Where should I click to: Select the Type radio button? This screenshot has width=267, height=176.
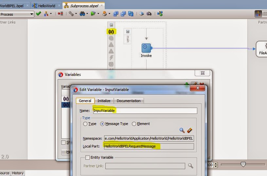click(x=85, y=124)
